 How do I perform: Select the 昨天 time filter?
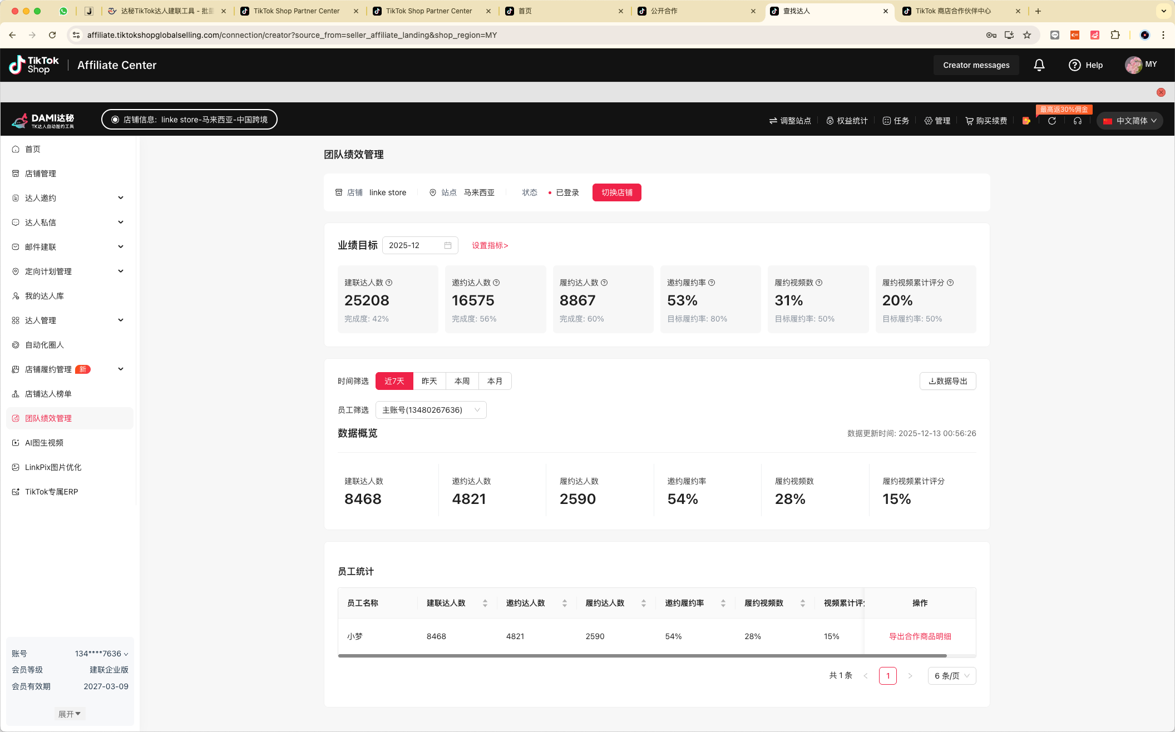(429, 381)
